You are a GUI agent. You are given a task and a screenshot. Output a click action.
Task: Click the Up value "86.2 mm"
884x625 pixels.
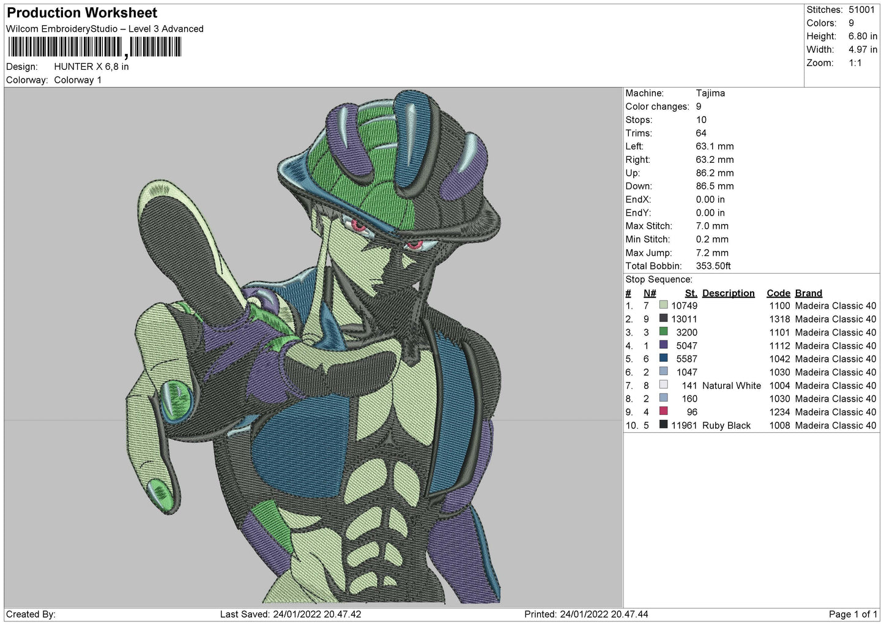pos(715,173)
